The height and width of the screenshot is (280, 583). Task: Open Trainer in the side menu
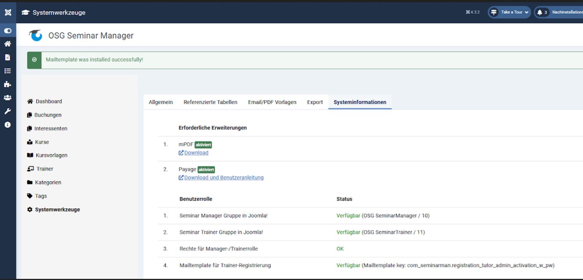45,169
